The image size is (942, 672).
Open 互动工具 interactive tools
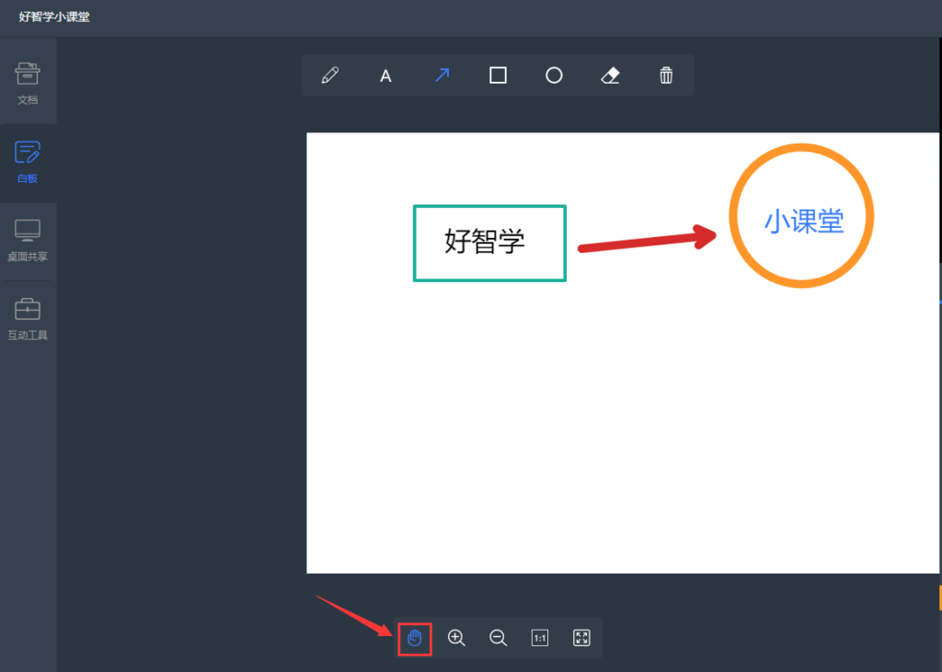28,319
